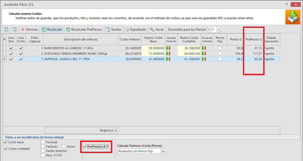The image size is (303, 161).
Task: Increase the Decimales para los Precios value
Action: click(x=218, y=30)
